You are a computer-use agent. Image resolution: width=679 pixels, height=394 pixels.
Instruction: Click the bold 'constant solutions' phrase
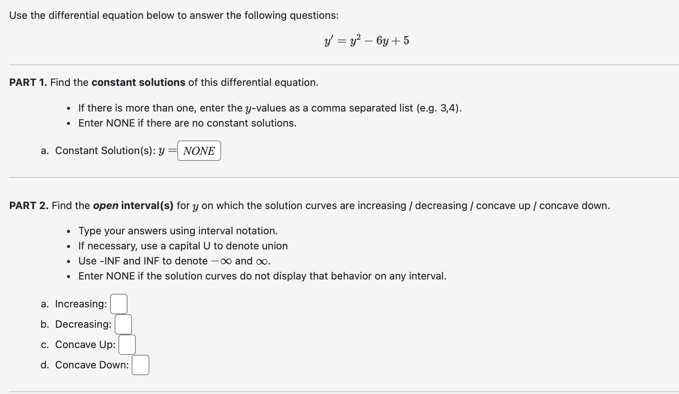point(138,82)
